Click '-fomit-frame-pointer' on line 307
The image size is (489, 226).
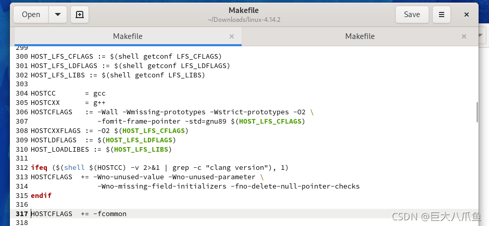click(x=139, y=121)
